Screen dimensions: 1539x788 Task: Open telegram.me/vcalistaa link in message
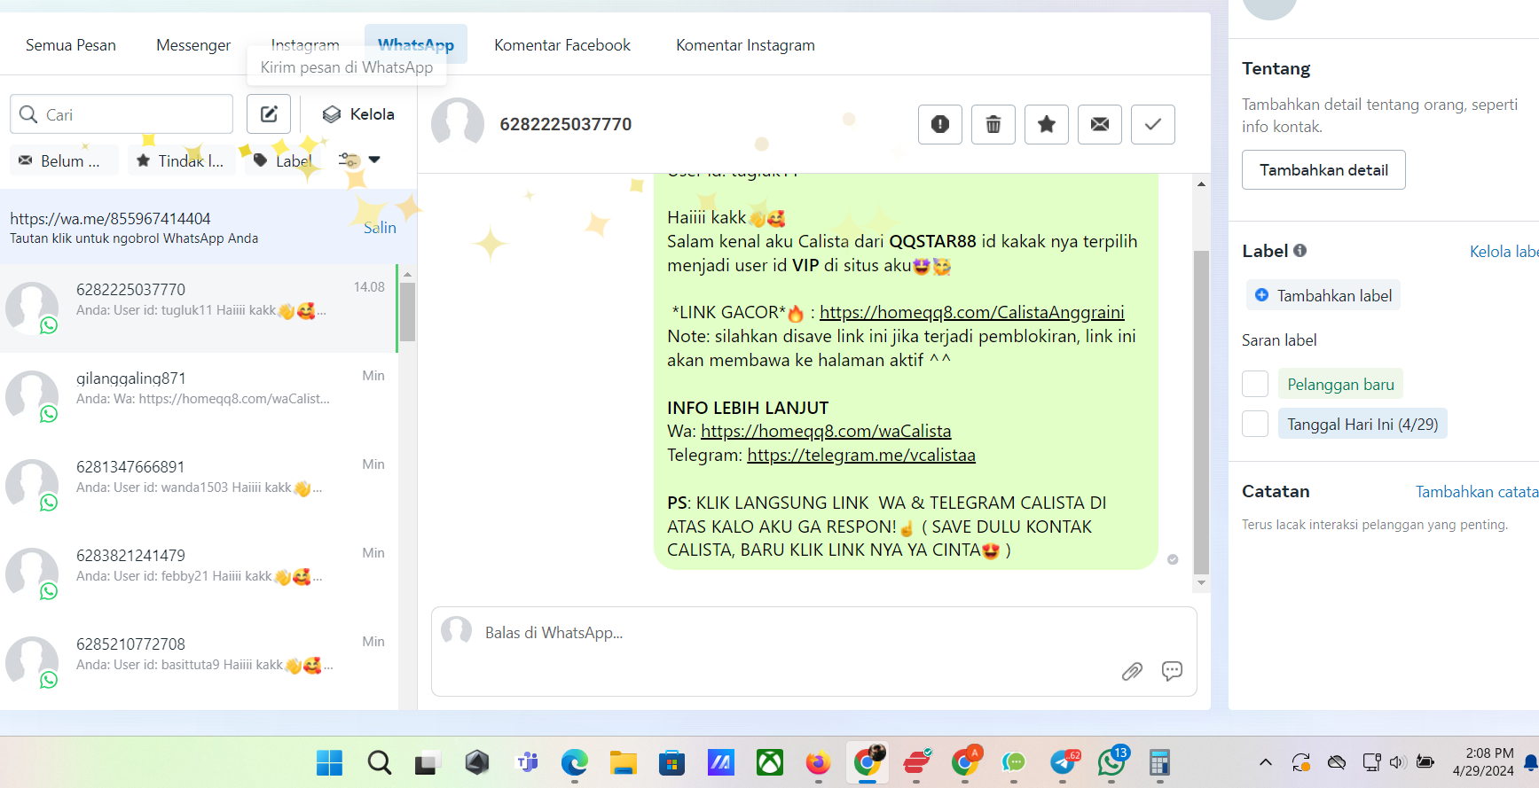pyautogui.click(x=861, y=455)
